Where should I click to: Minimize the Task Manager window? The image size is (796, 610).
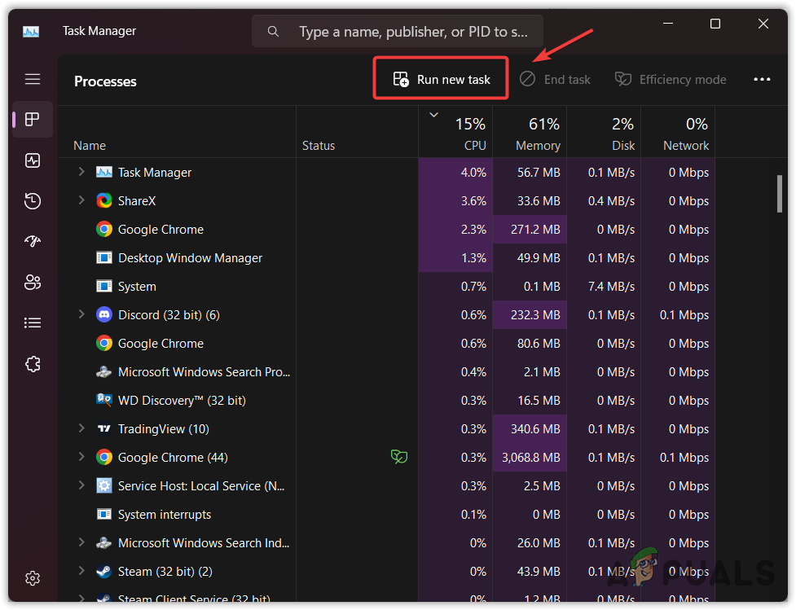click(668, 24)
